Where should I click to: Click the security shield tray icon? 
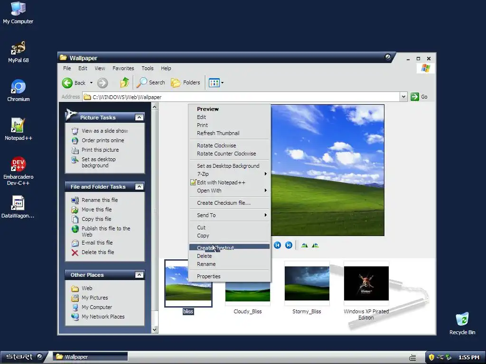431,357
